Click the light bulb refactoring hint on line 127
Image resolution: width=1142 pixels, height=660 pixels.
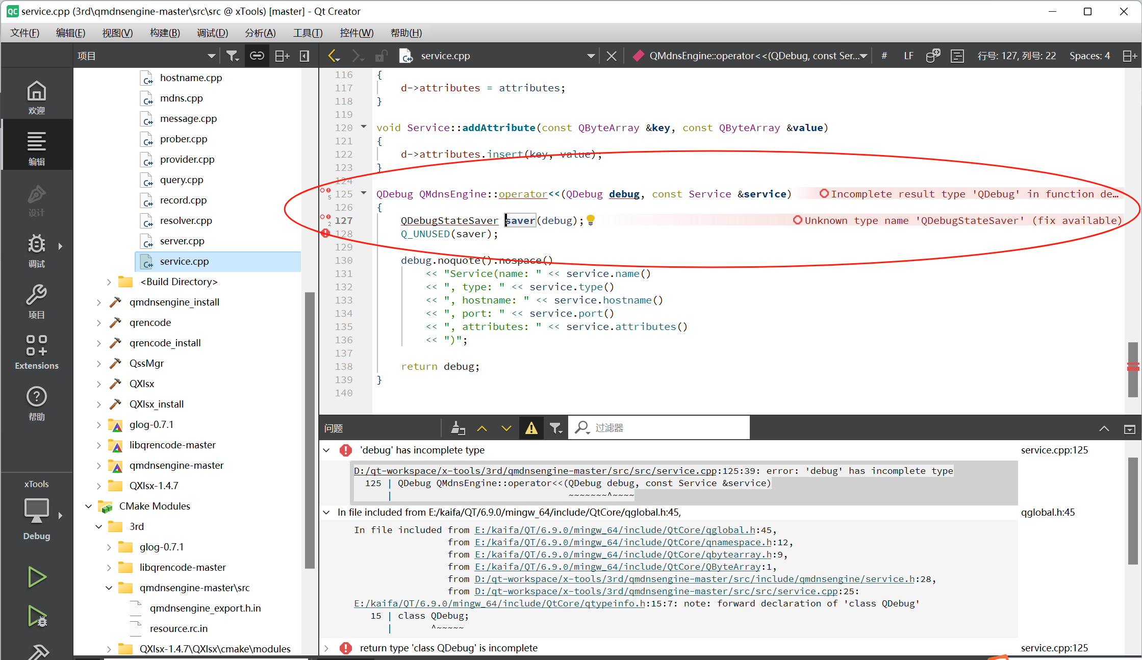tap(591, 220)
